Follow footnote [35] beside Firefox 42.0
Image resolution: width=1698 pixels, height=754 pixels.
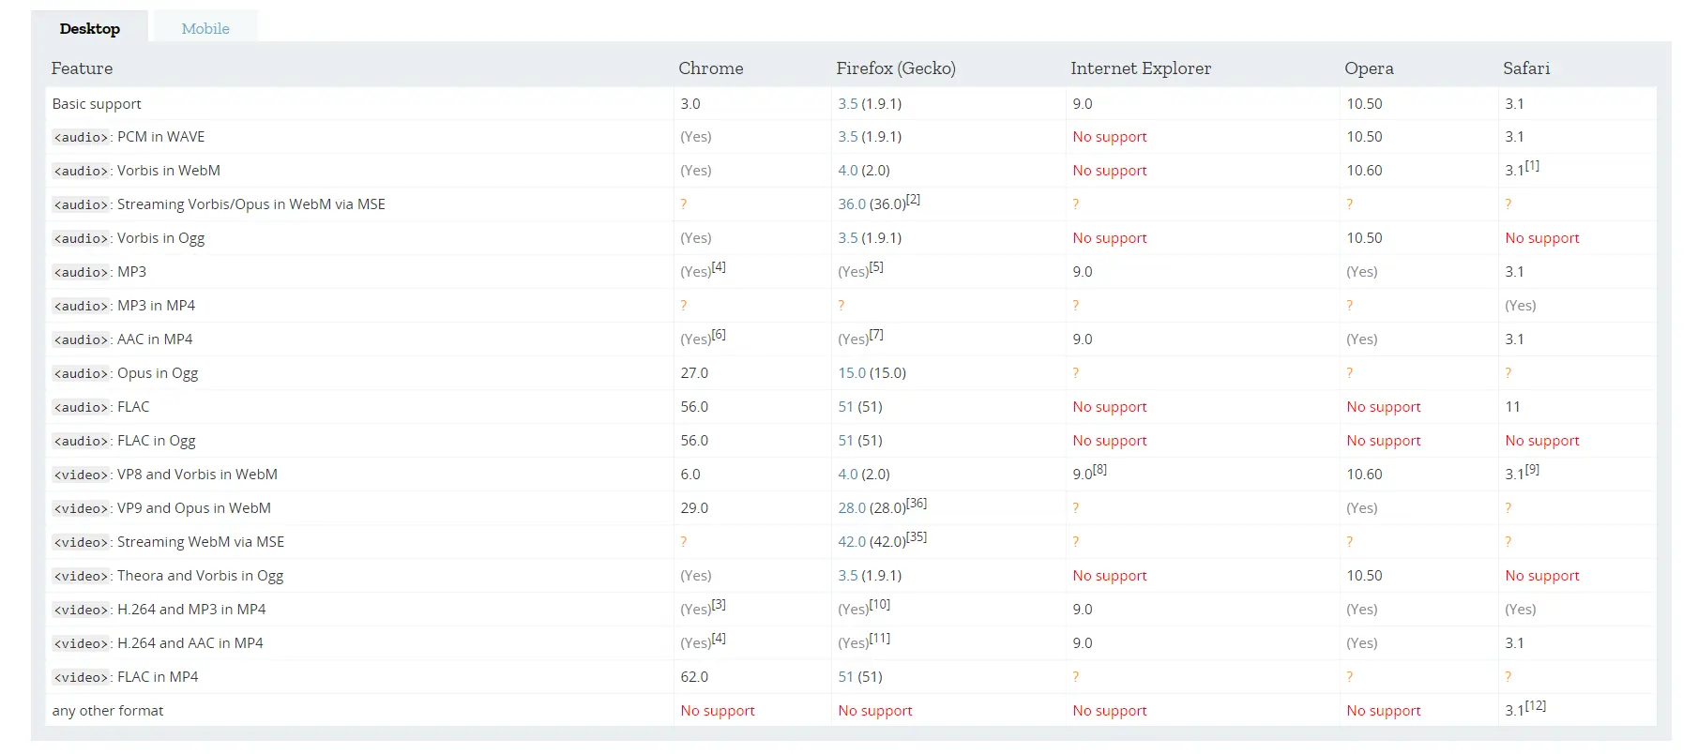[917, 537]
